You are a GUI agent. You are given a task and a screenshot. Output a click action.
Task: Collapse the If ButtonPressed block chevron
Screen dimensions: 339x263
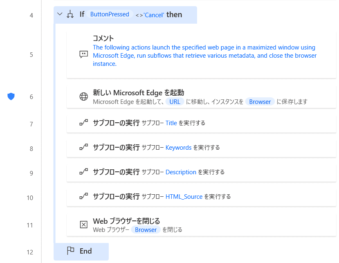[x=60, y=14]
